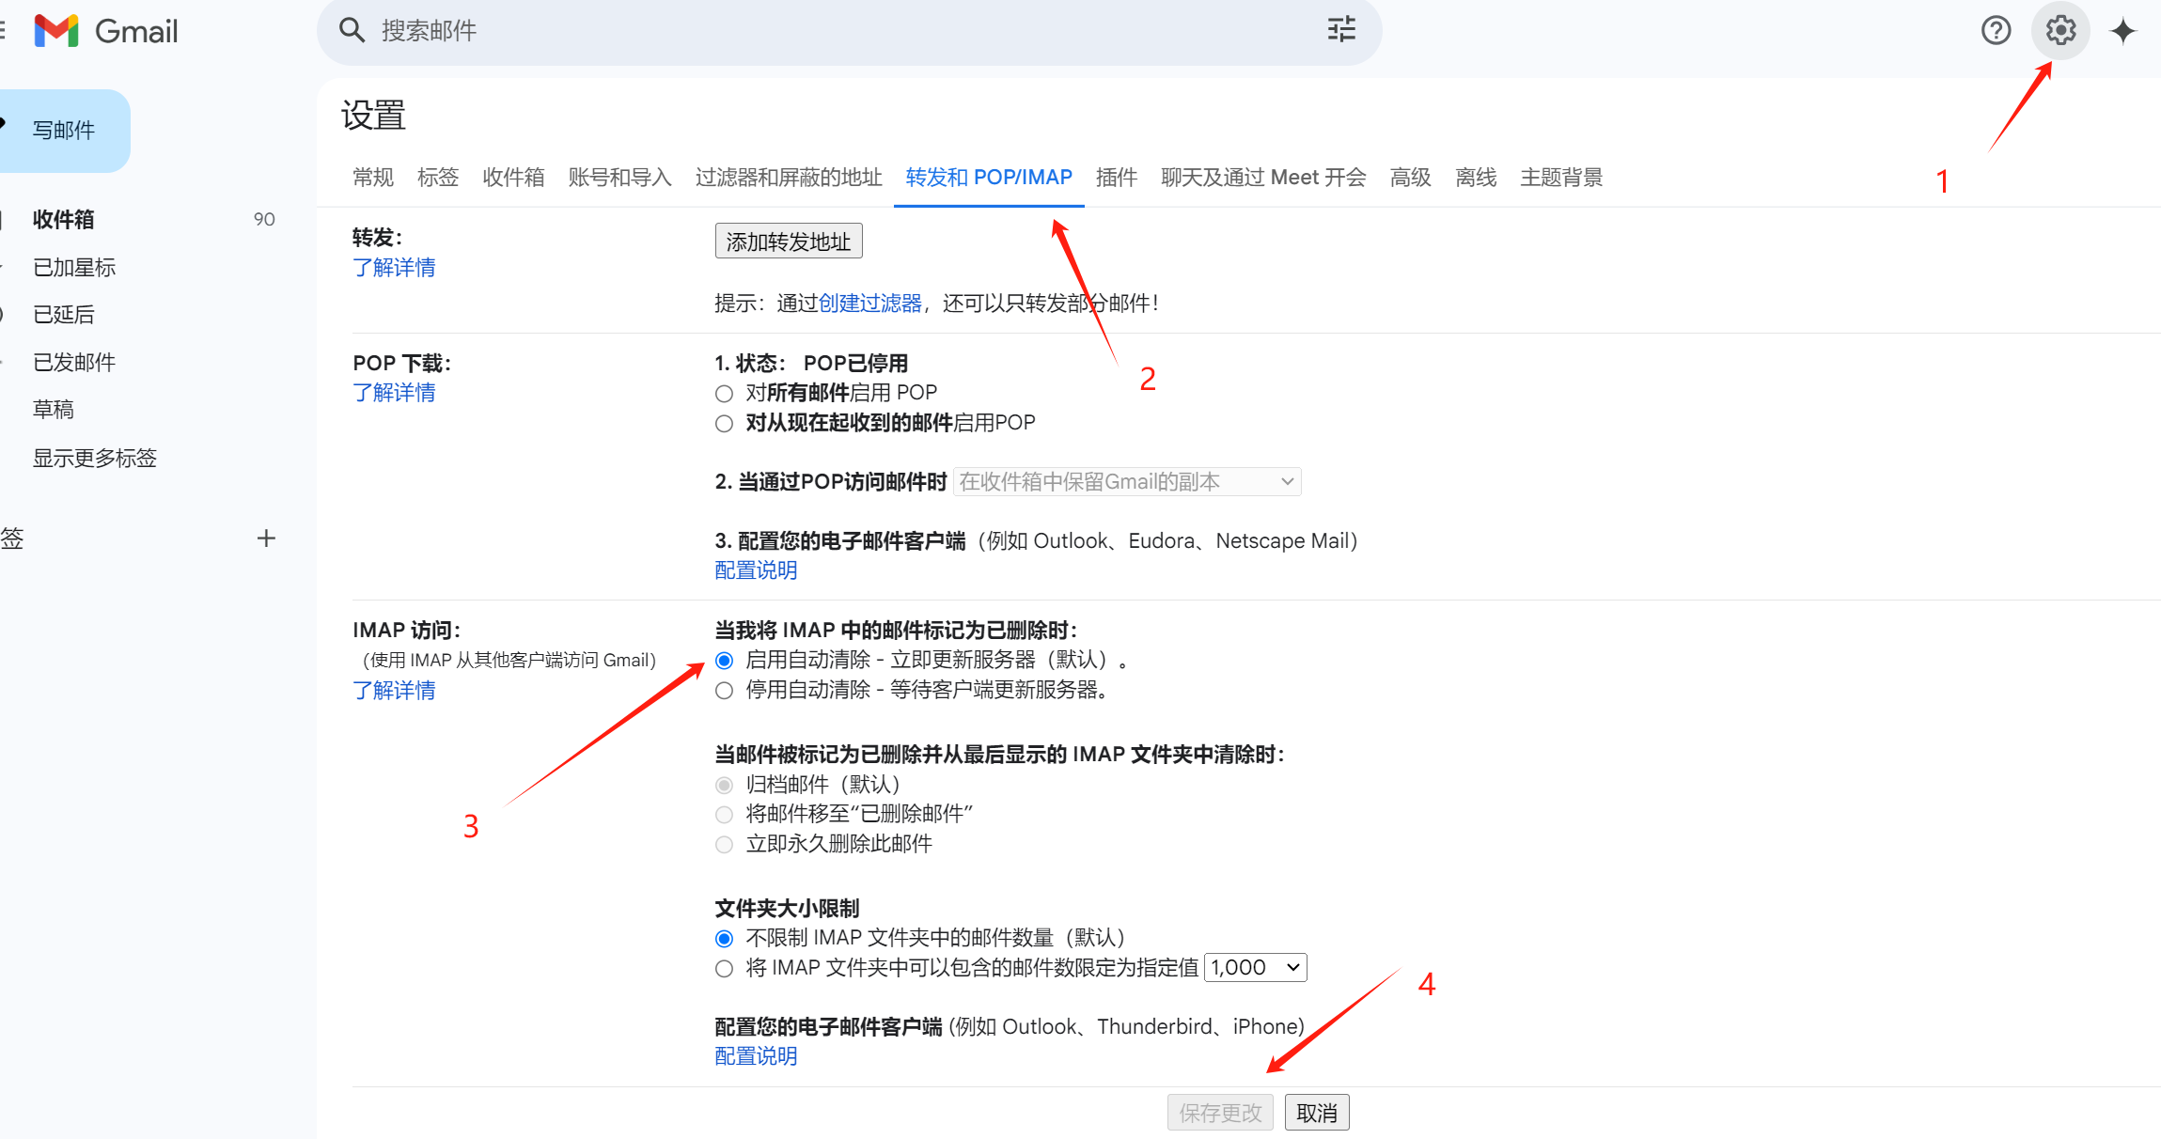Select limit IMAP folder size radio
The width and height of the screenshot is (2161, 1139).
[x=724, y=969]
